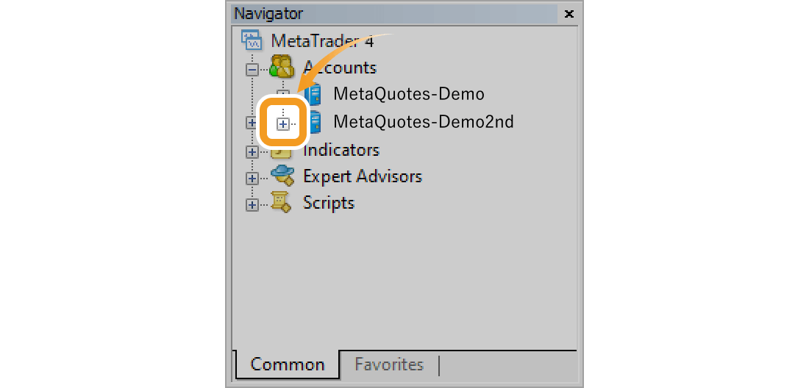Expand the Expert Advisors node
809x388 pixels.
252,178
